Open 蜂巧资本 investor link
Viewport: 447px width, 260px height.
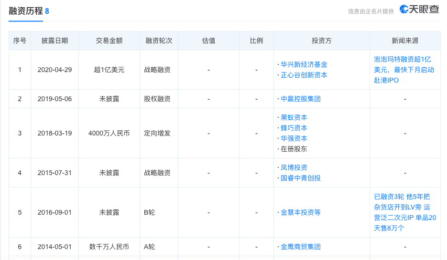(x=294, y=128)
